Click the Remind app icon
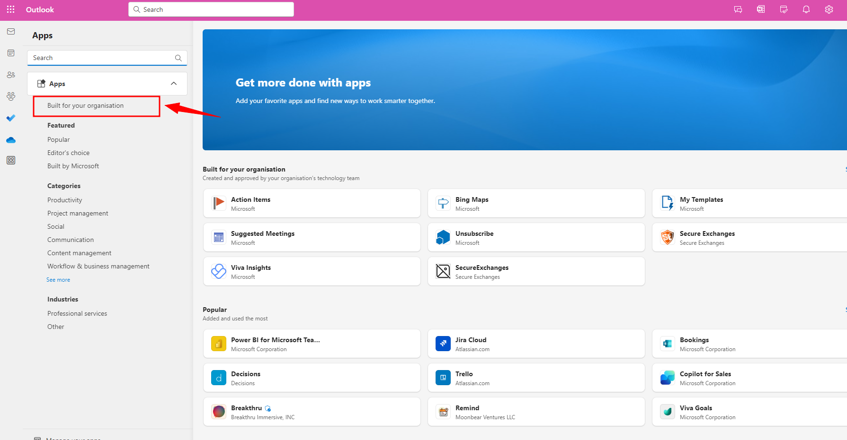Viewport: 847px width, 440px height. (x=443, y=412)
